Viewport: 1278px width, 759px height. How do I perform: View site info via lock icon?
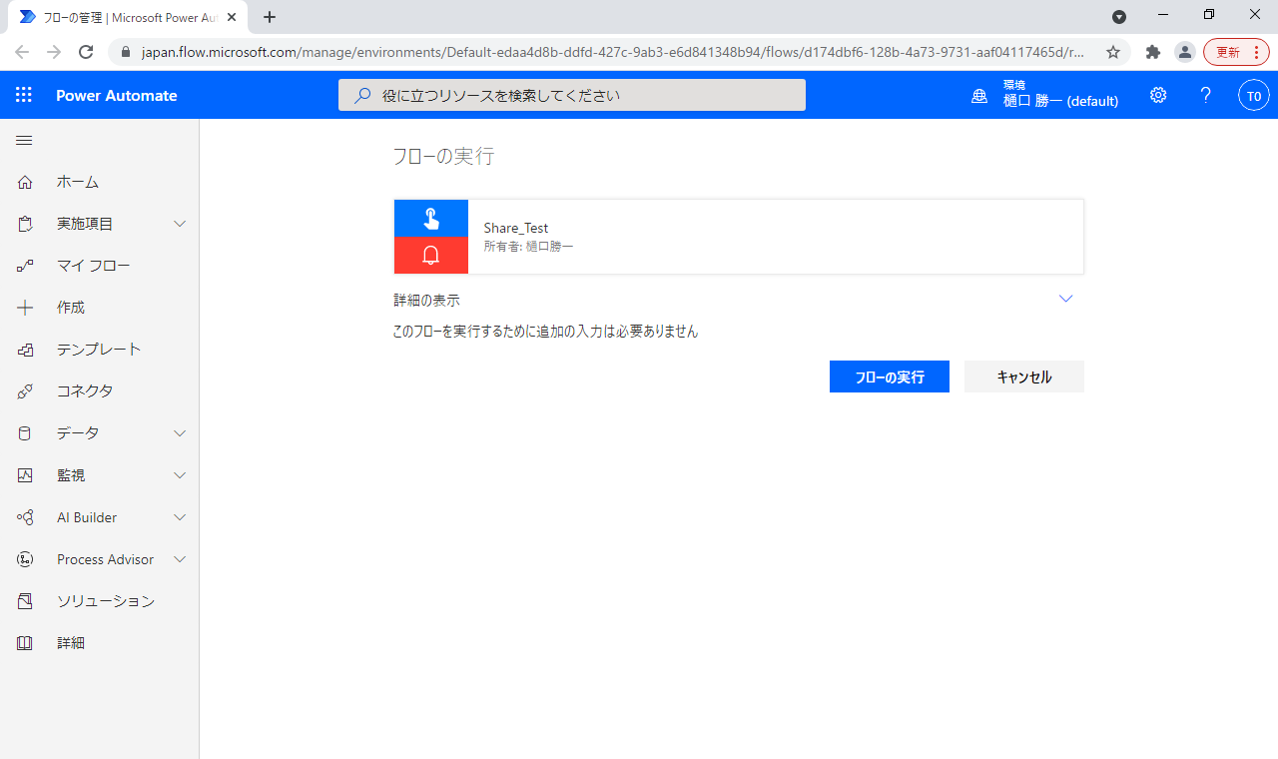point(126,52)
